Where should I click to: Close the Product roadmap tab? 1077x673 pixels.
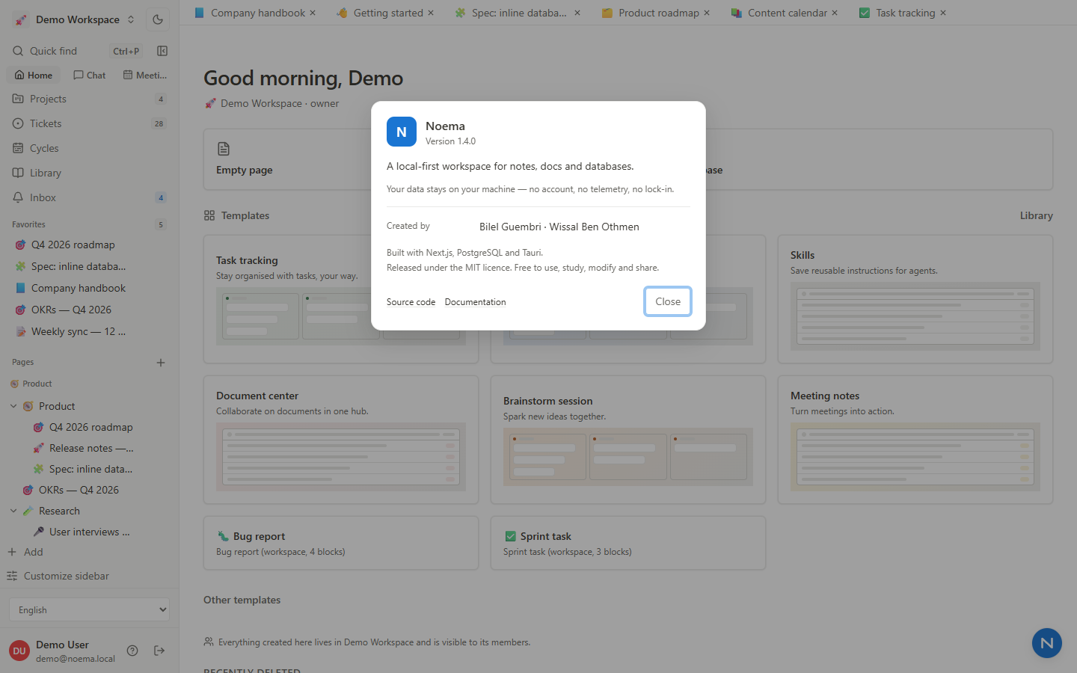tap(707, 13)
